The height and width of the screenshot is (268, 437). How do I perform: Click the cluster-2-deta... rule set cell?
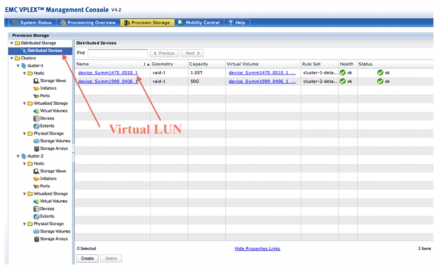[x=320, y=81]
